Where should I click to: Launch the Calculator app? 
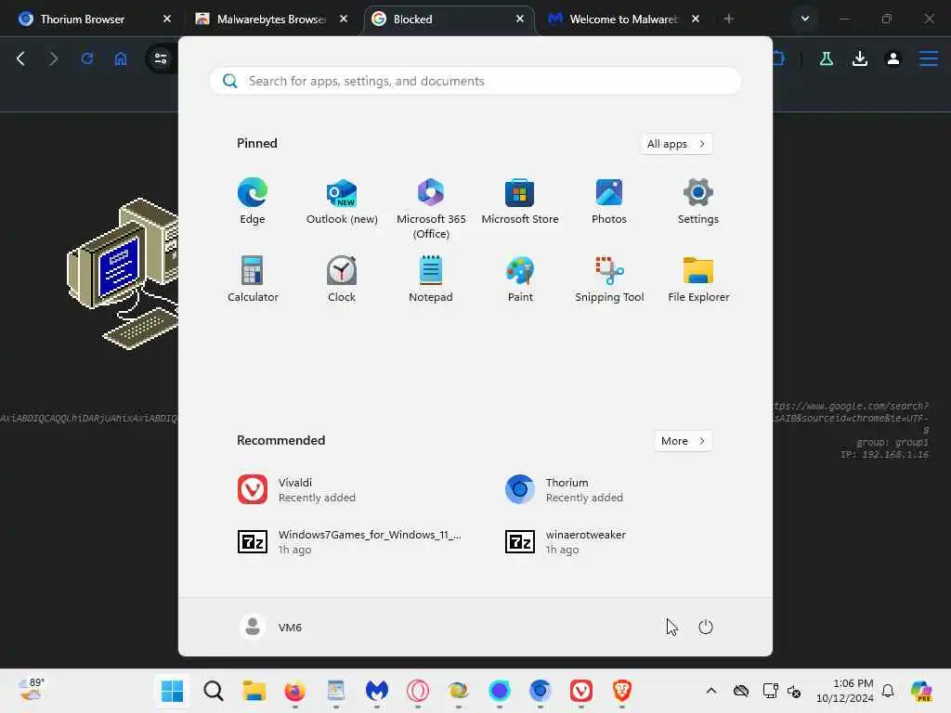point(253,279)
